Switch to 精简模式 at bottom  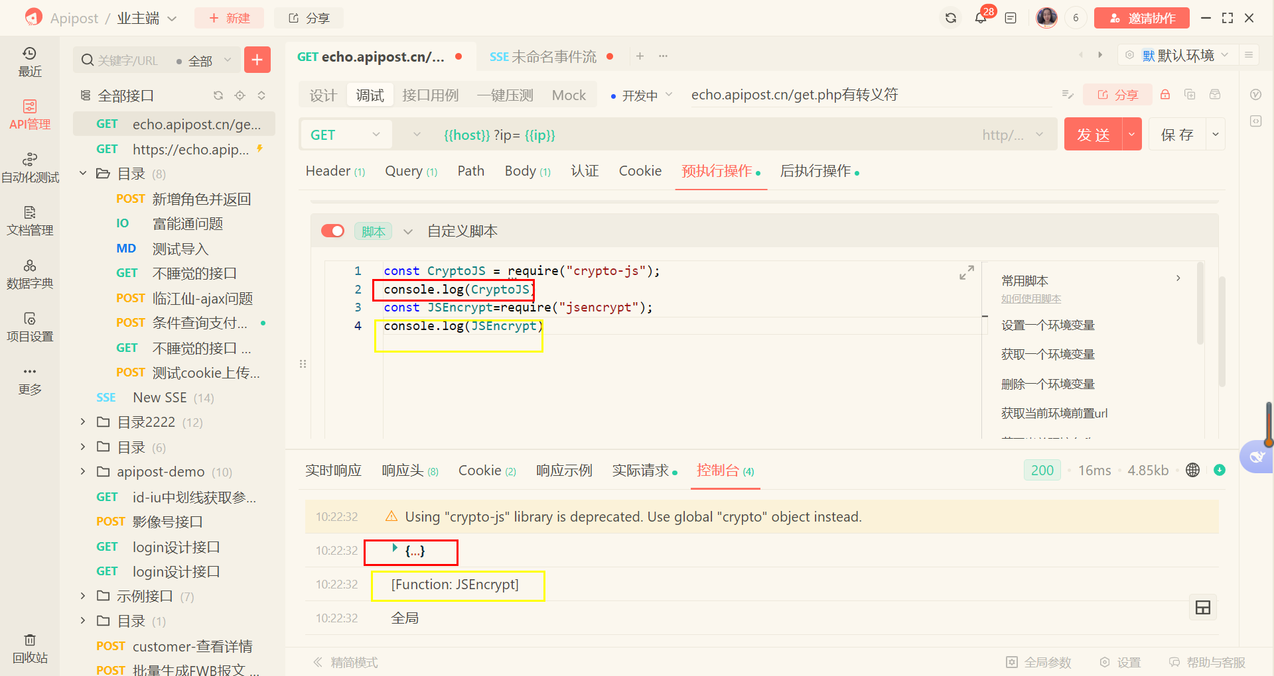pyautogui.click(x=346, y=662)
